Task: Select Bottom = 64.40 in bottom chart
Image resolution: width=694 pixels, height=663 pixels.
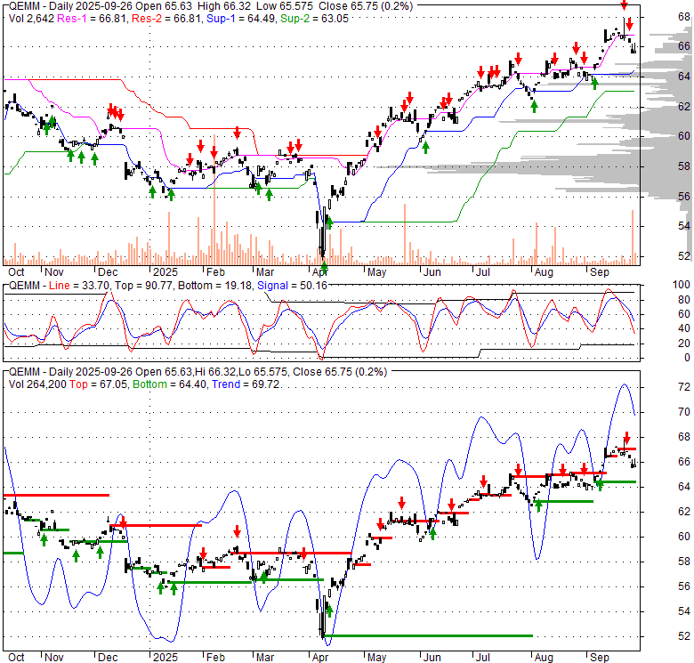Action: pyautogui.click(x=170, y=384)
